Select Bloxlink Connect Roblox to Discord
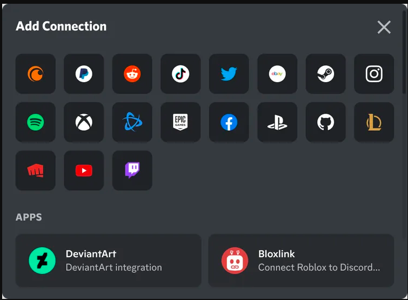 point(301,261)
